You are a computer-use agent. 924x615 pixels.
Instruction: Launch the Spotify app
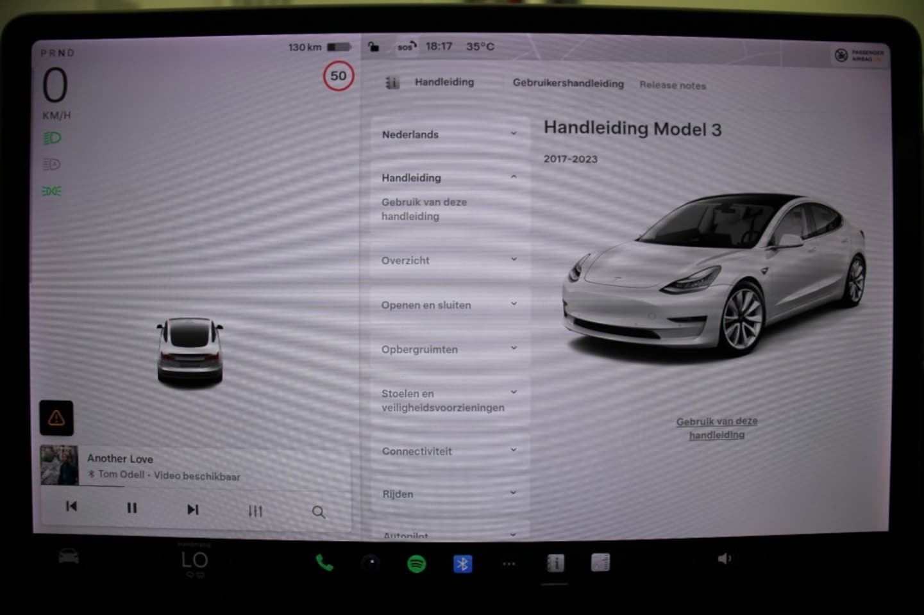[x=417, y=564]
